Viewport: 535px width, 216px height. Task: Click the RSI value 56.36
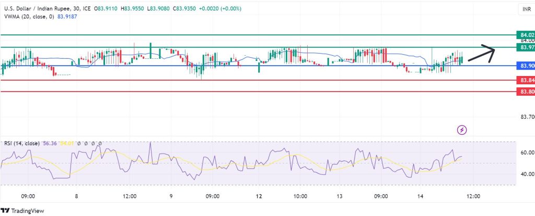tap(50, 144)
